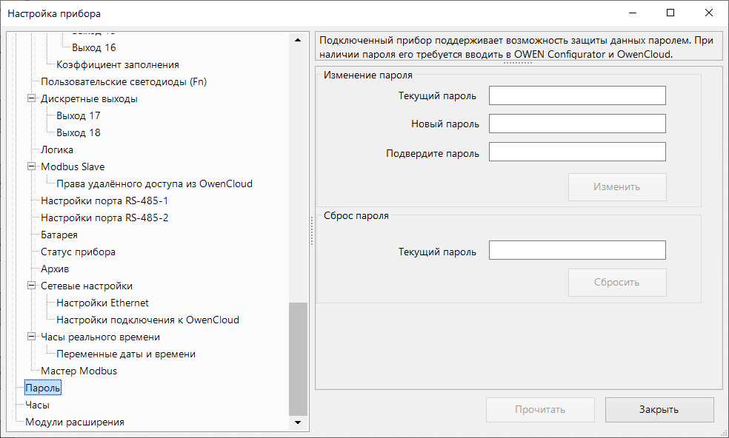Open Мастер Modbus item
This screenshot has height=438, width=729.
coord(79,371)
